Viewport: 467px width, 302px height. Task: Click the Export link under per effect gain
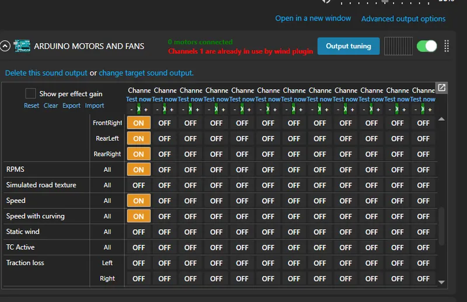71,106
